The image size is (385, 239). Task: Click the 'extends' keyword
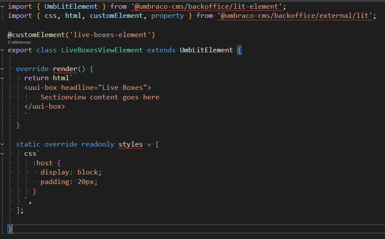pyautogui.click(x=161, y=50)
